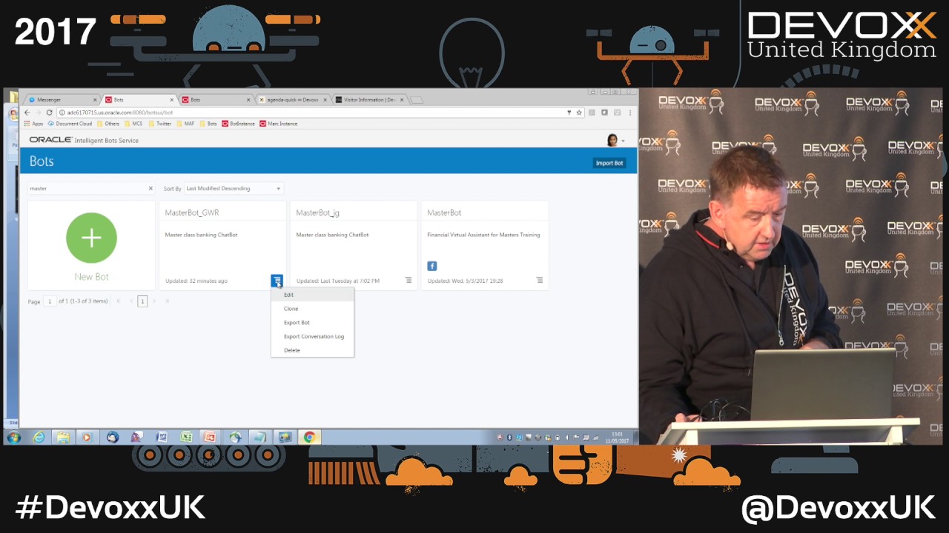949x533 pixels.
Task: Open Thunderbird from the taskbar
Action: [x=112, y=438]
